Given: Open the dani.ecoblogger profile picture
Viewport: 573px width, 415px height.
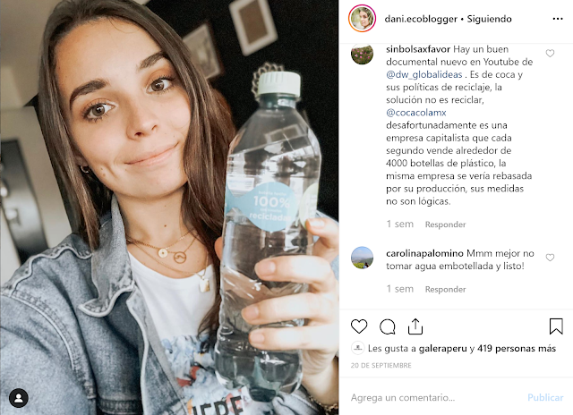Looking at the screenshot, I should pyautogui.click(x=362, y=19).
